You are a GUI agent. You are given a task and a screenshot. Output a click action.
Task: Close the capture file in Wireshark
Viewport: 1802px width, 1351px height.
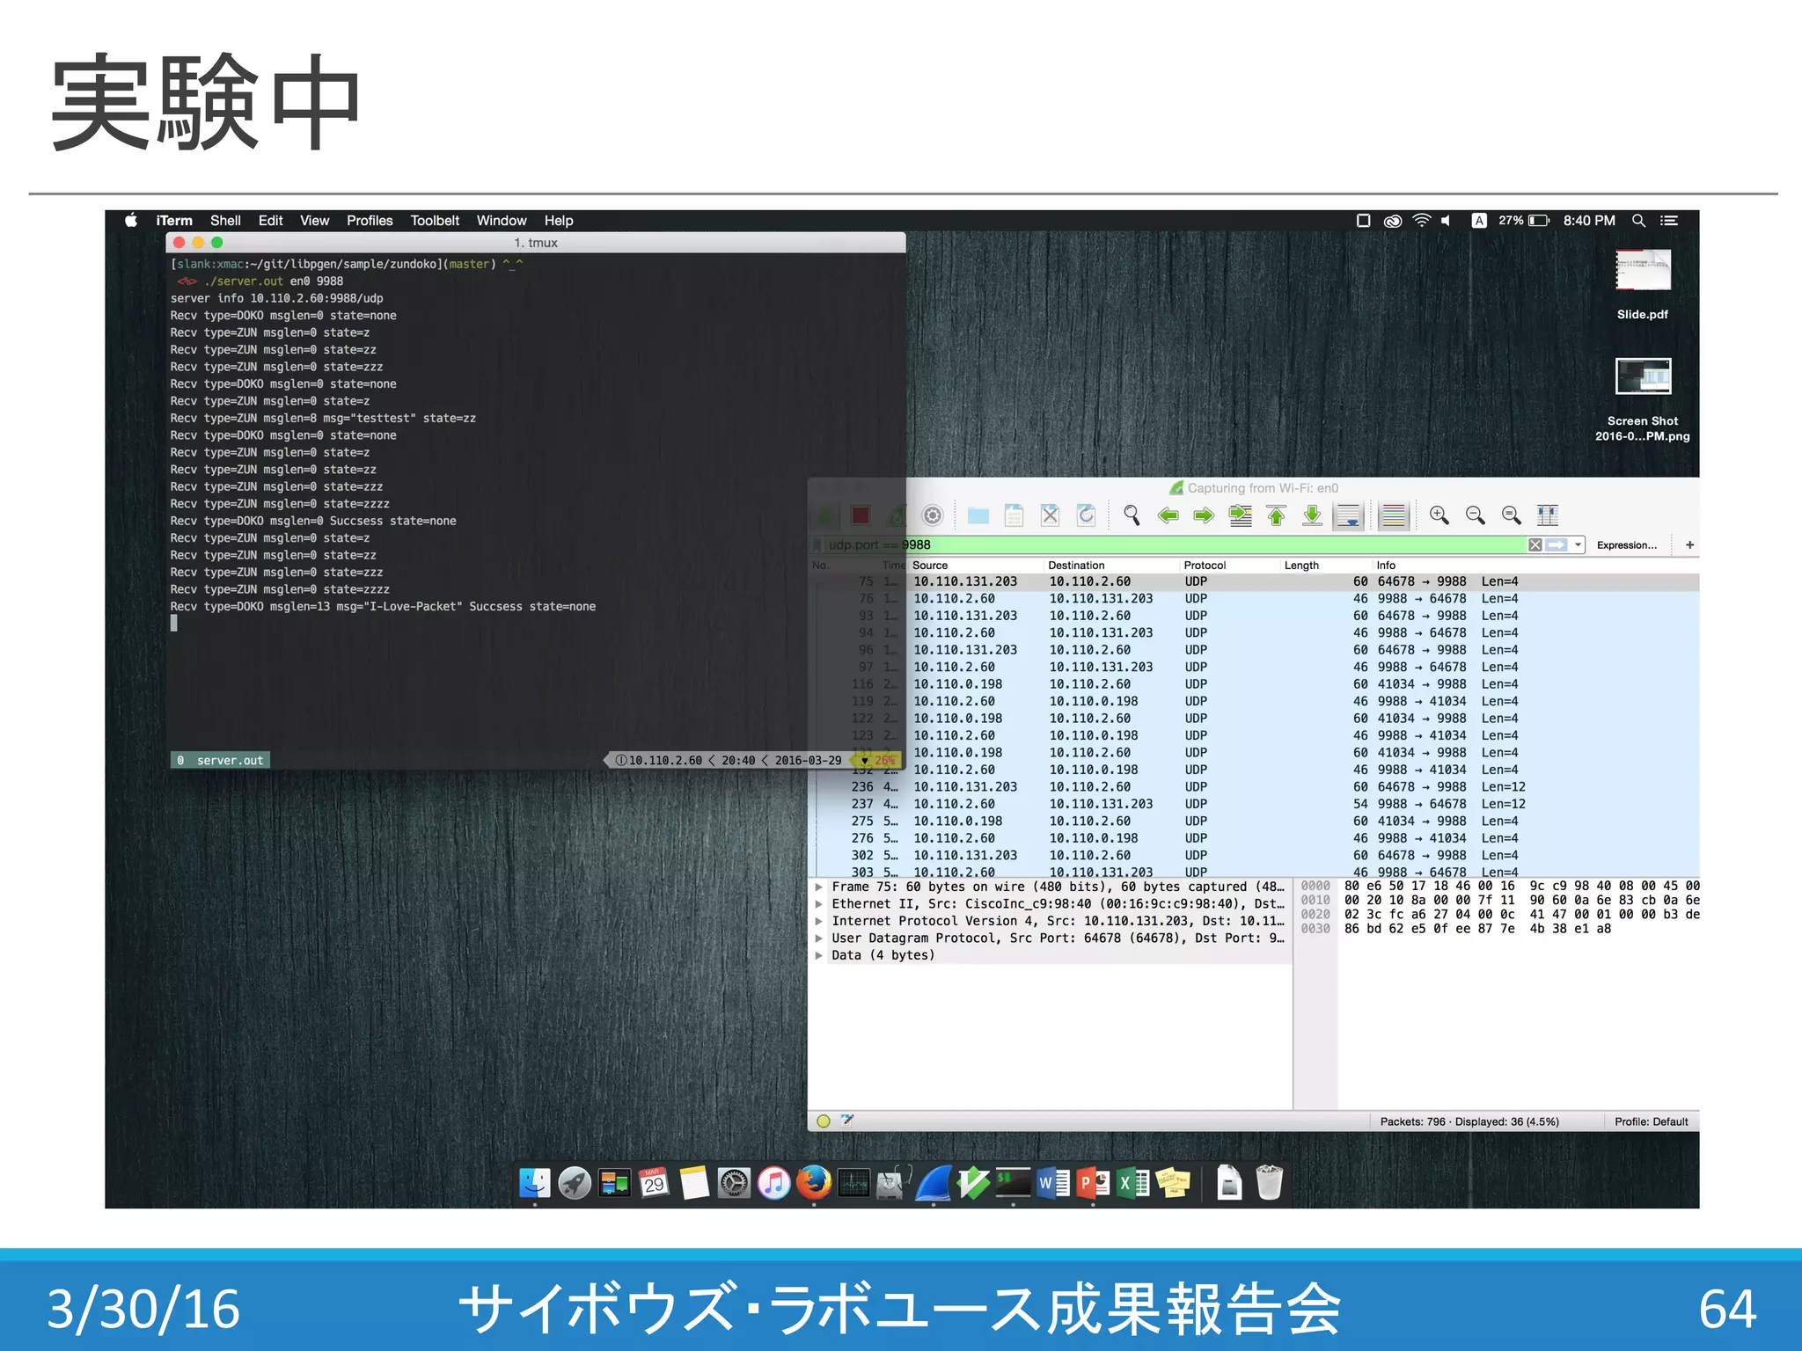click(1050, 515)
